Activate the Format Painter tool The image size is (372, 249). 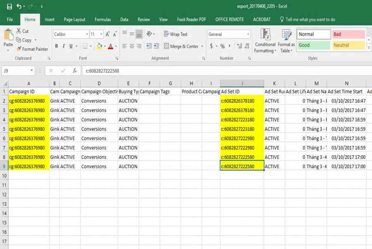pos(32,49)
